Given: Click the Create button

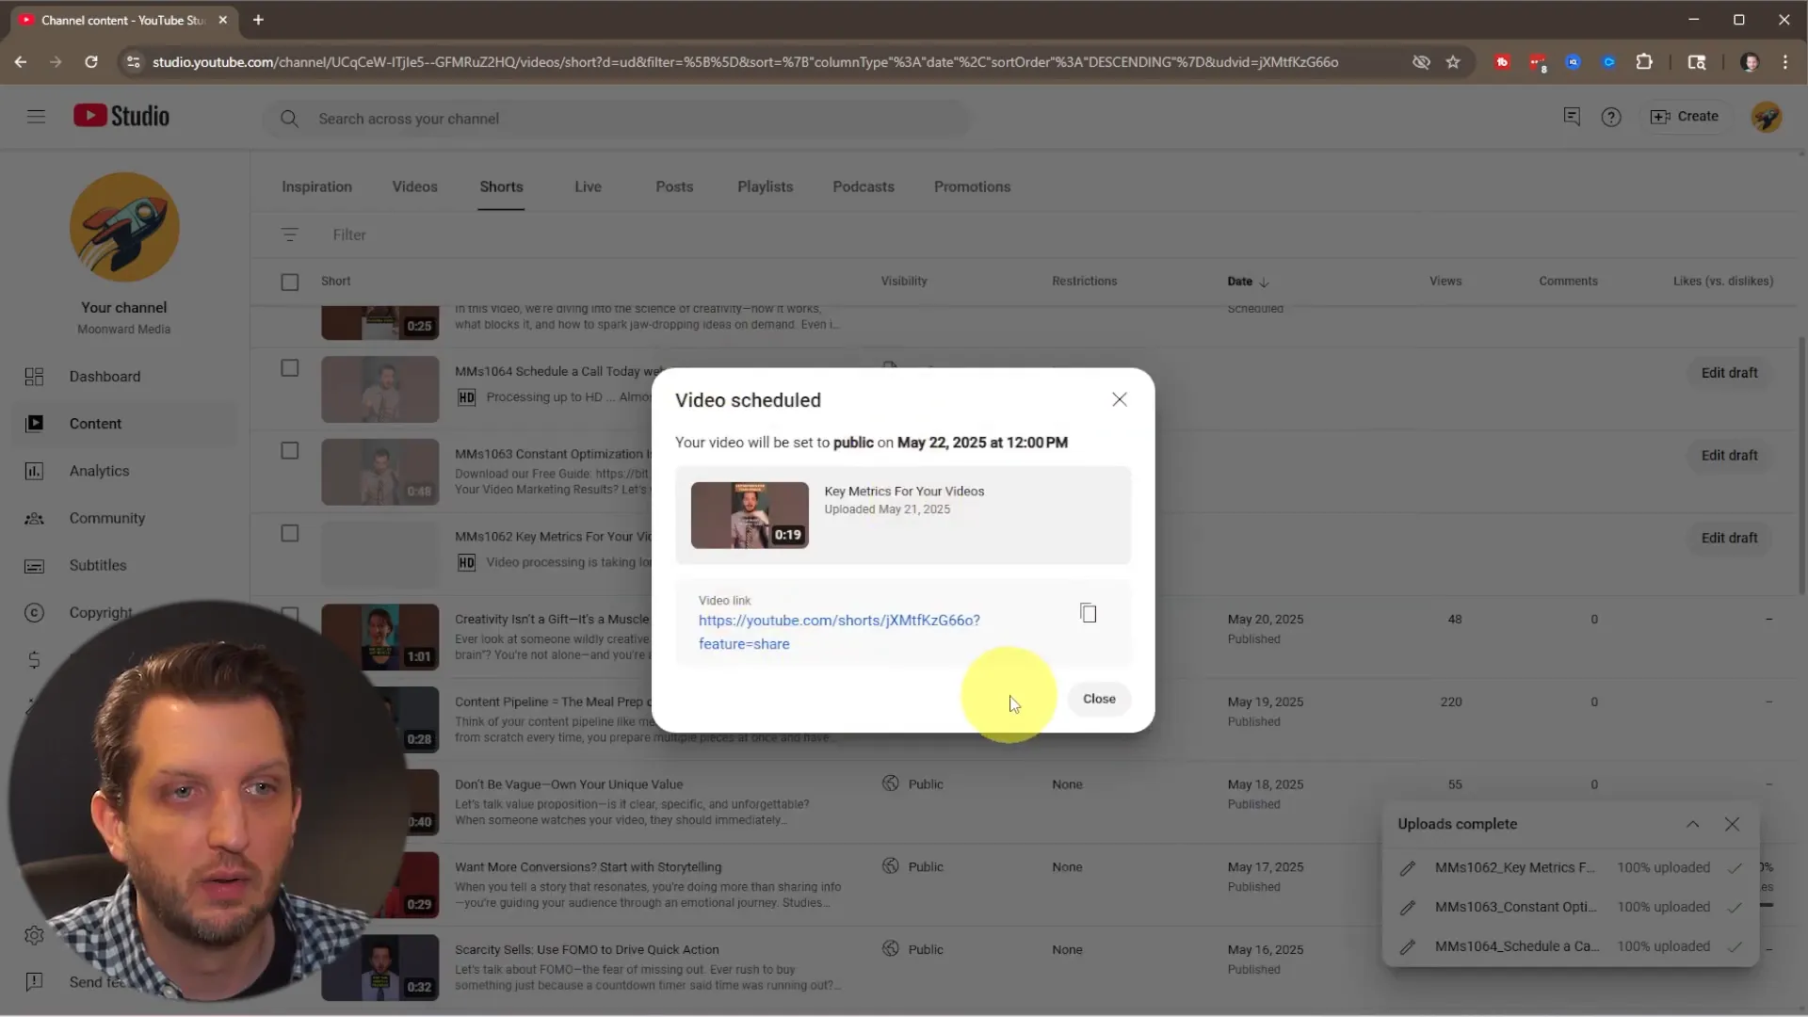Looking at the screenshot, I should coord(1685,117).
